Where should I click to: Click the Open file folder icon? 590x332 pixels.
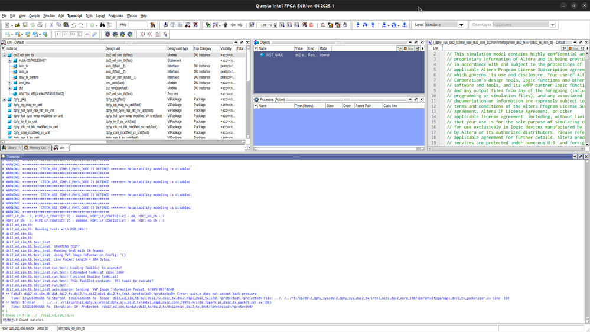(x=18, y=25)
